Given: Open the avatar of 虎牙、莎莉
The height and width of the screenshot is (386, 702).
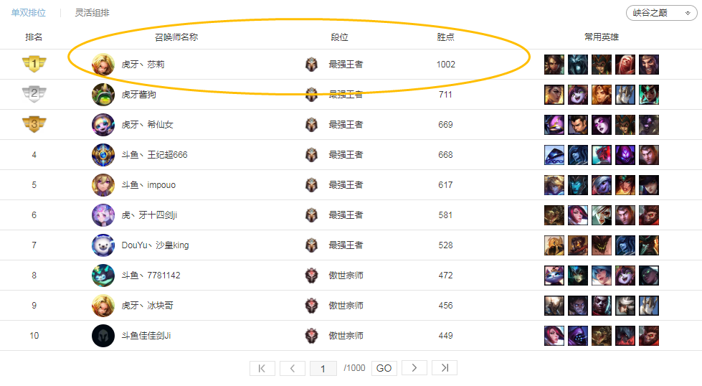Looking at the screenshot, I should (103, 65).
